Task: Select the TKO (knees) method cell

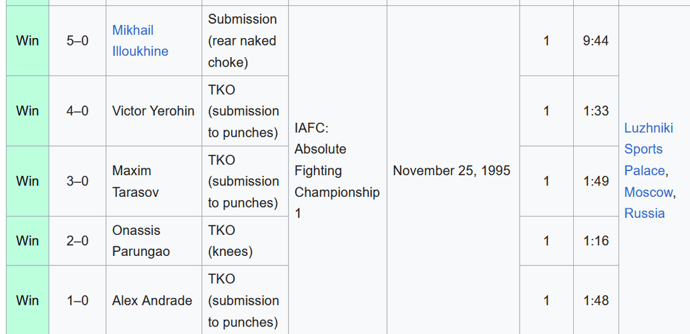Action: pos(245,241)
